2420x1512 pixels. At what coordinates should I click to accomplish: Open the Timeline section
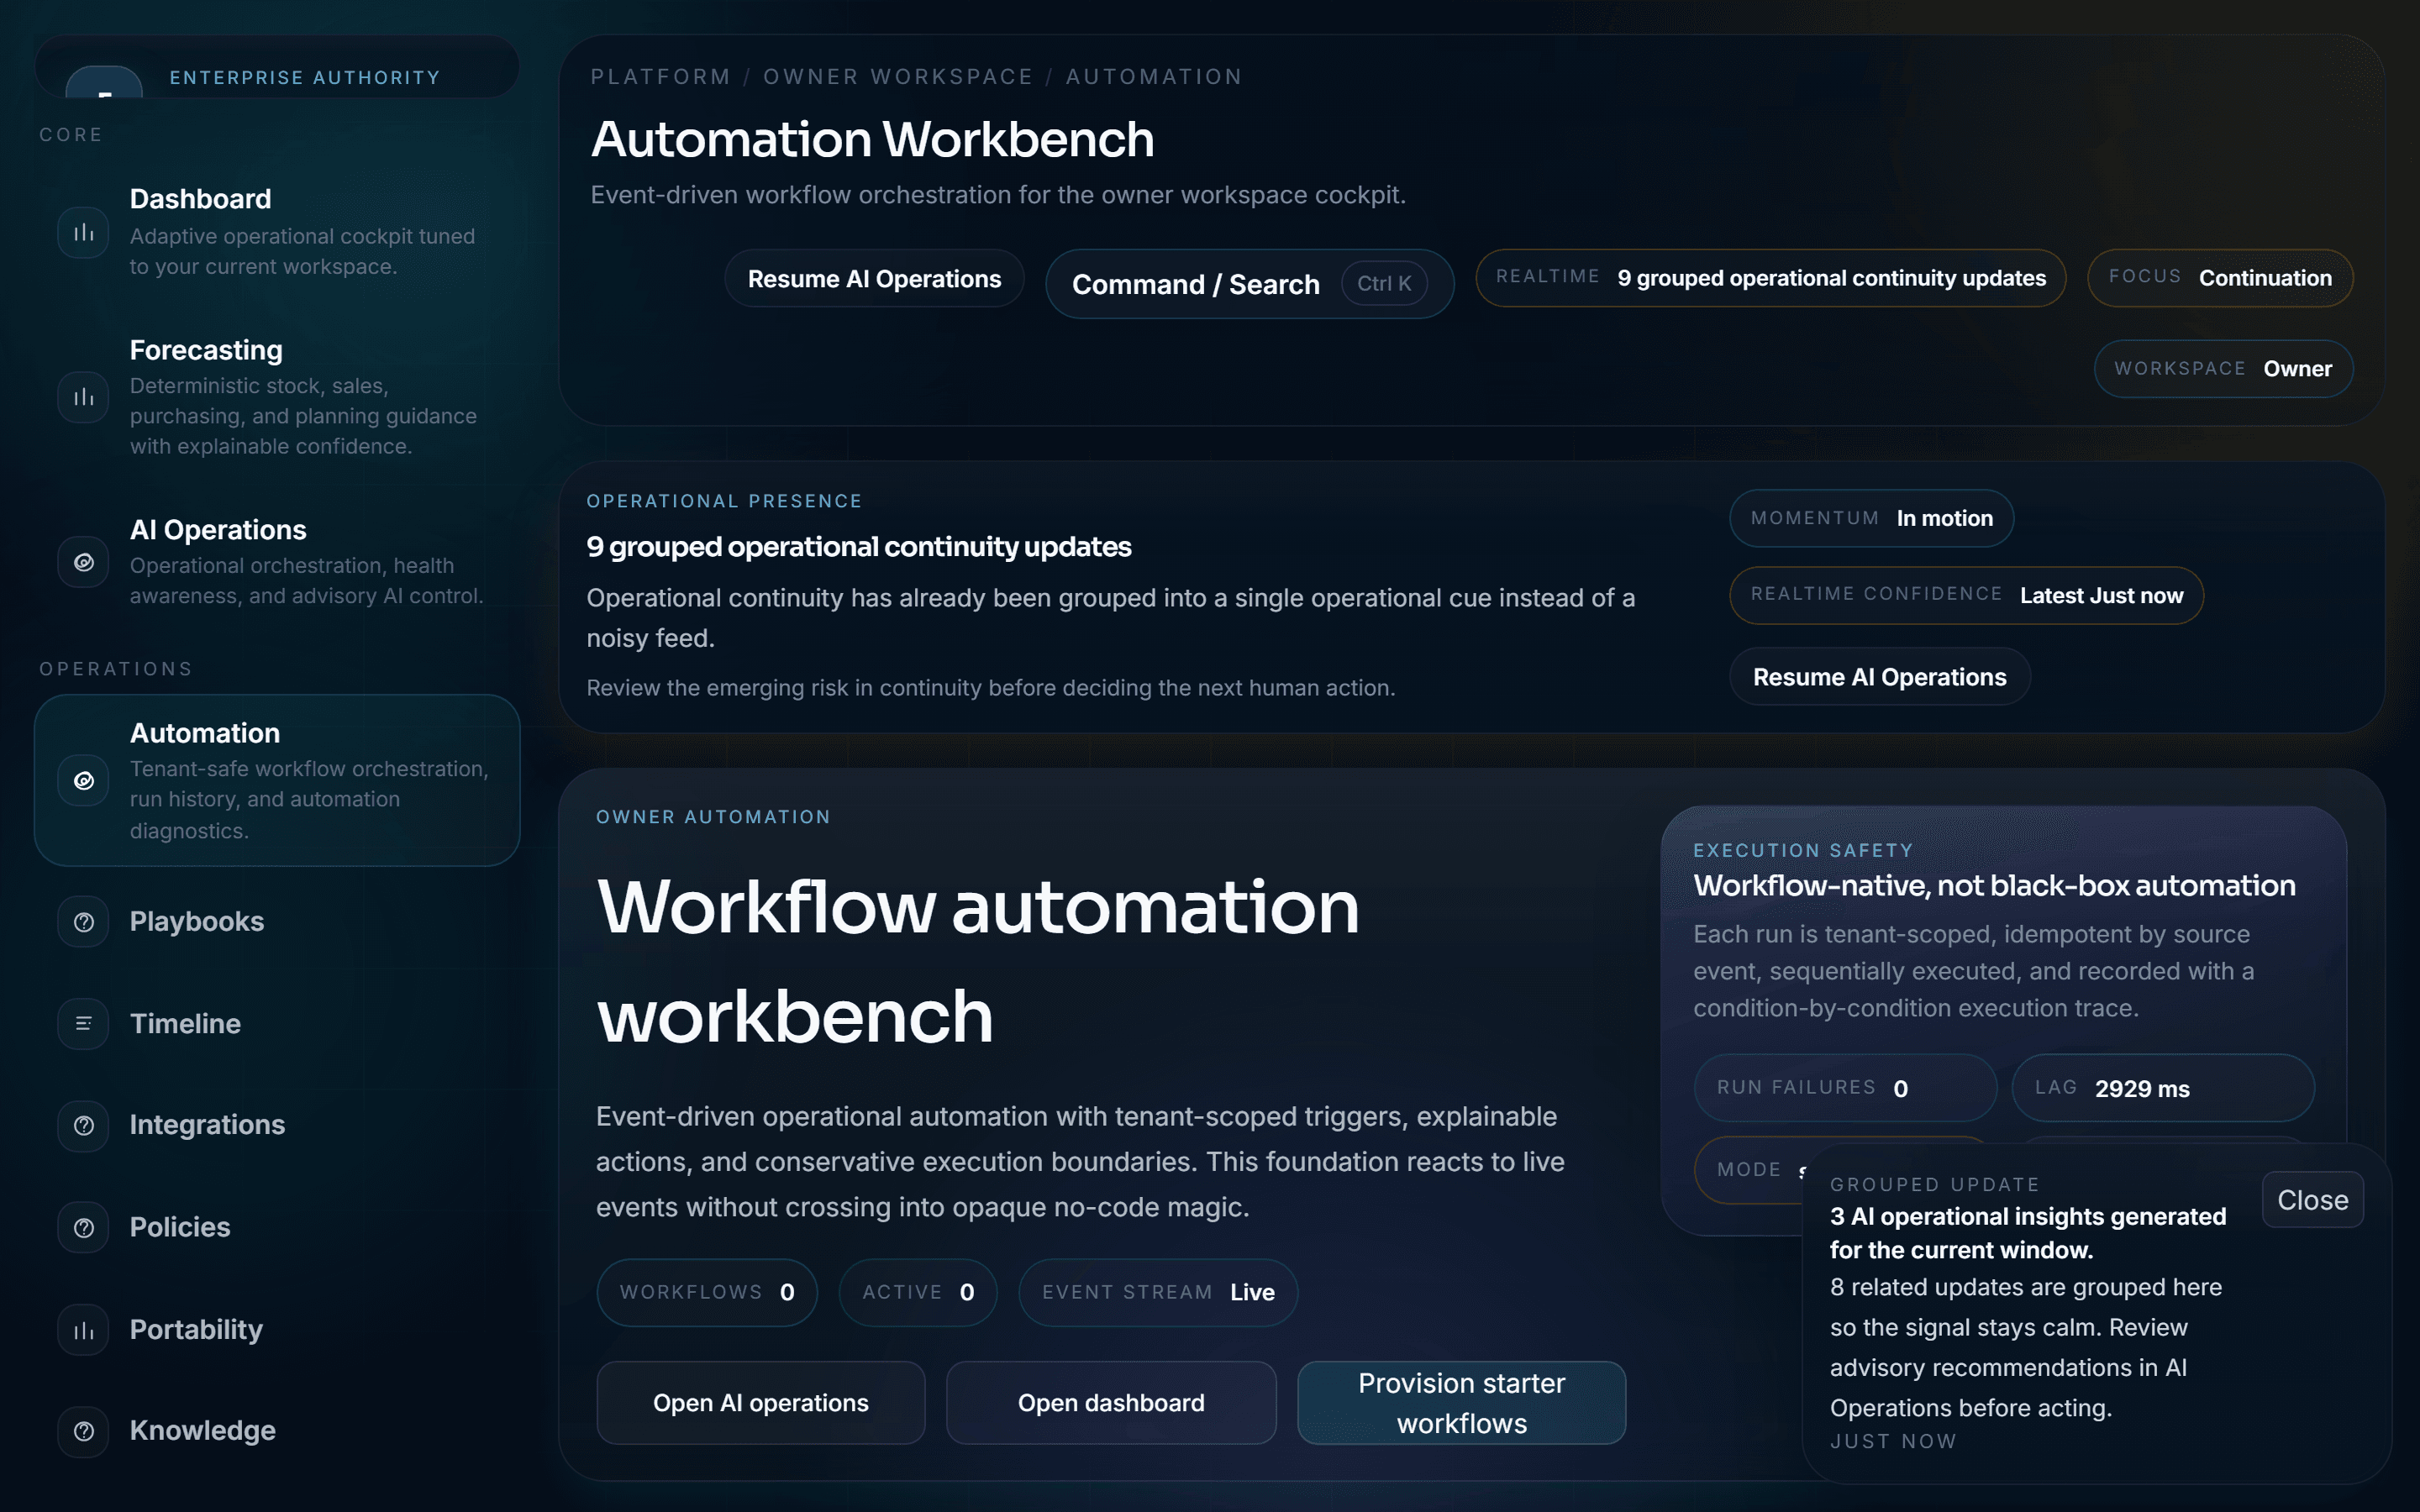277,1024
